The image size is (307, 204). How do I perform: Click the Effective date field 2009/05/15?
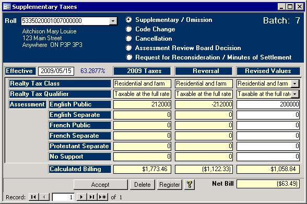point(56,71)
